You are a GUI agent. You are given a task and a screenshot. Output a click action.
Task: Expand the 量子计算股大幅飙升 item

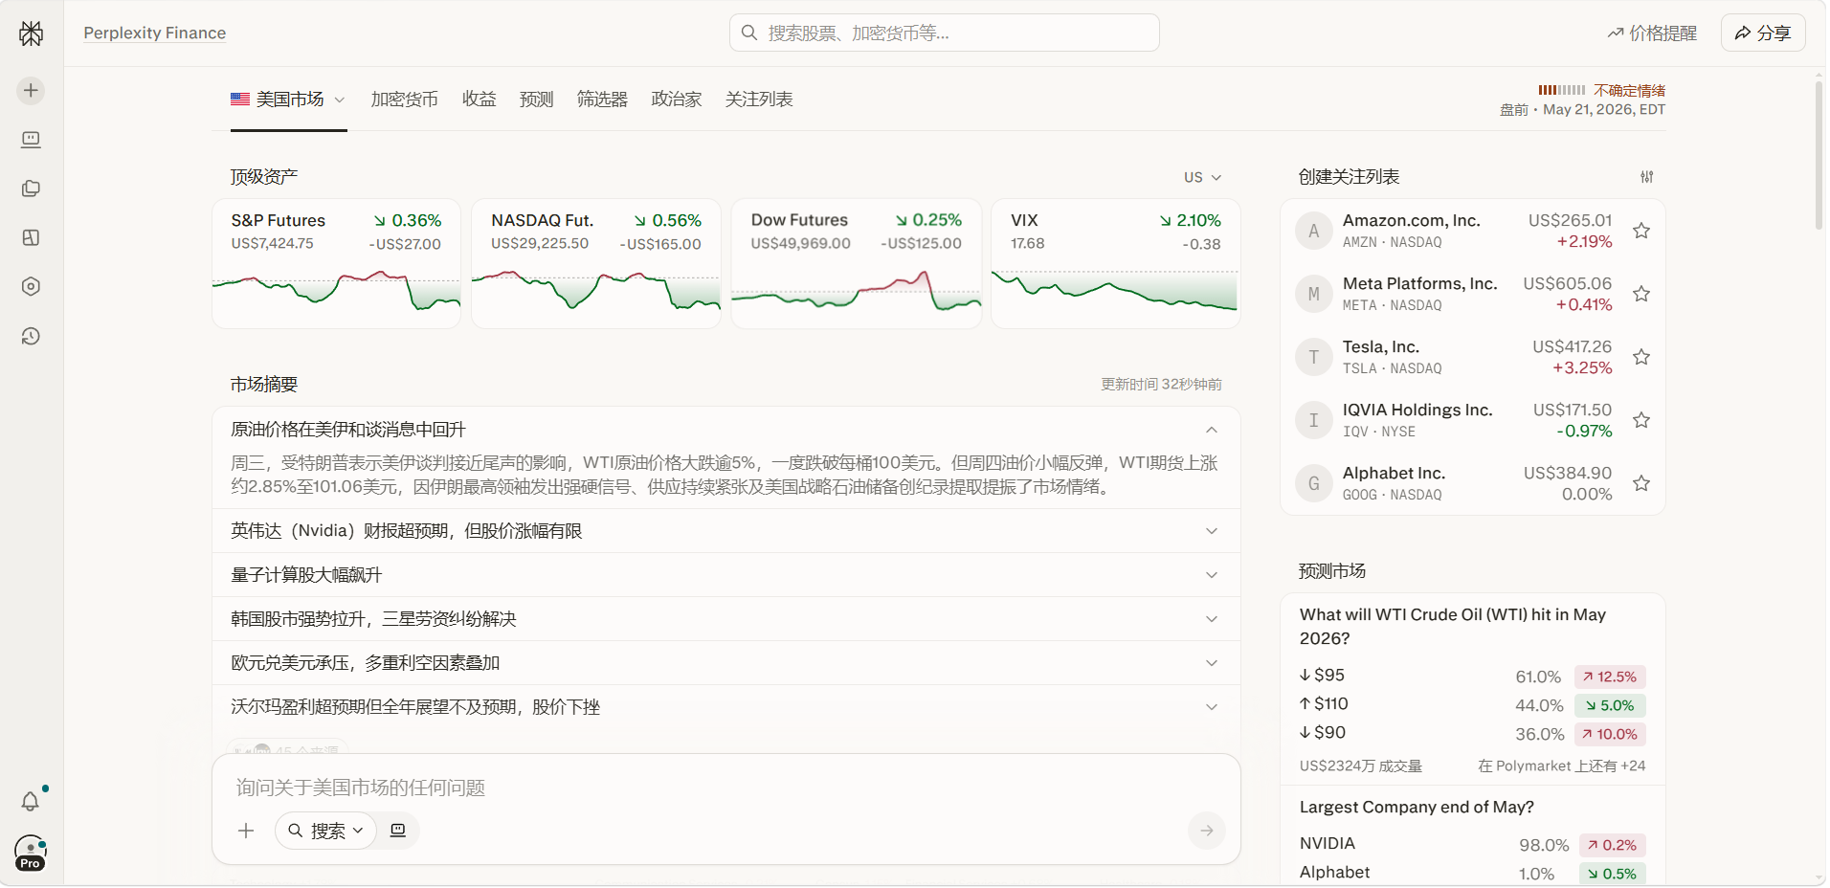tap(725, 575)
